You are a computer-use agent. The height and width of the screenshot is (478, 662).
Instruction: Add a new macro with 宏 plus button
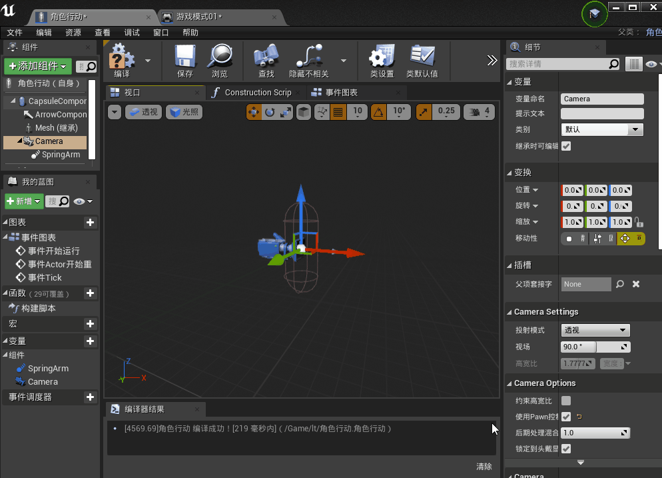[x=90, y=324]
